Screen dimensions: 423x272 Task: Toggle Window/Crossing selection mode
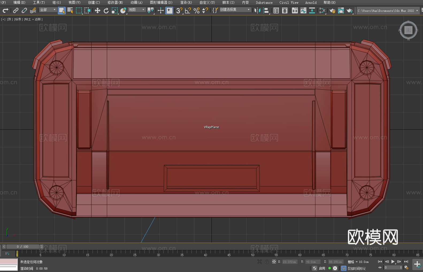pyautogui.click(x=87, y=10)
